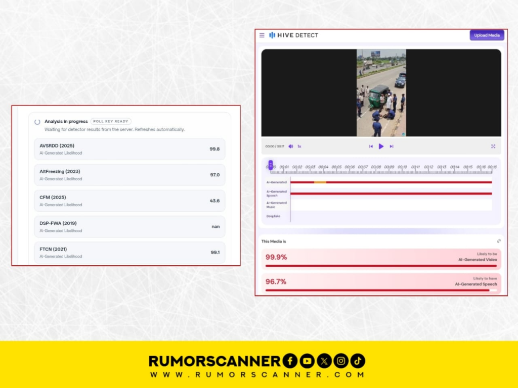Open the CFM (2025) detector row
This screenshot has width=518, height=388.
tap(129, 201)
